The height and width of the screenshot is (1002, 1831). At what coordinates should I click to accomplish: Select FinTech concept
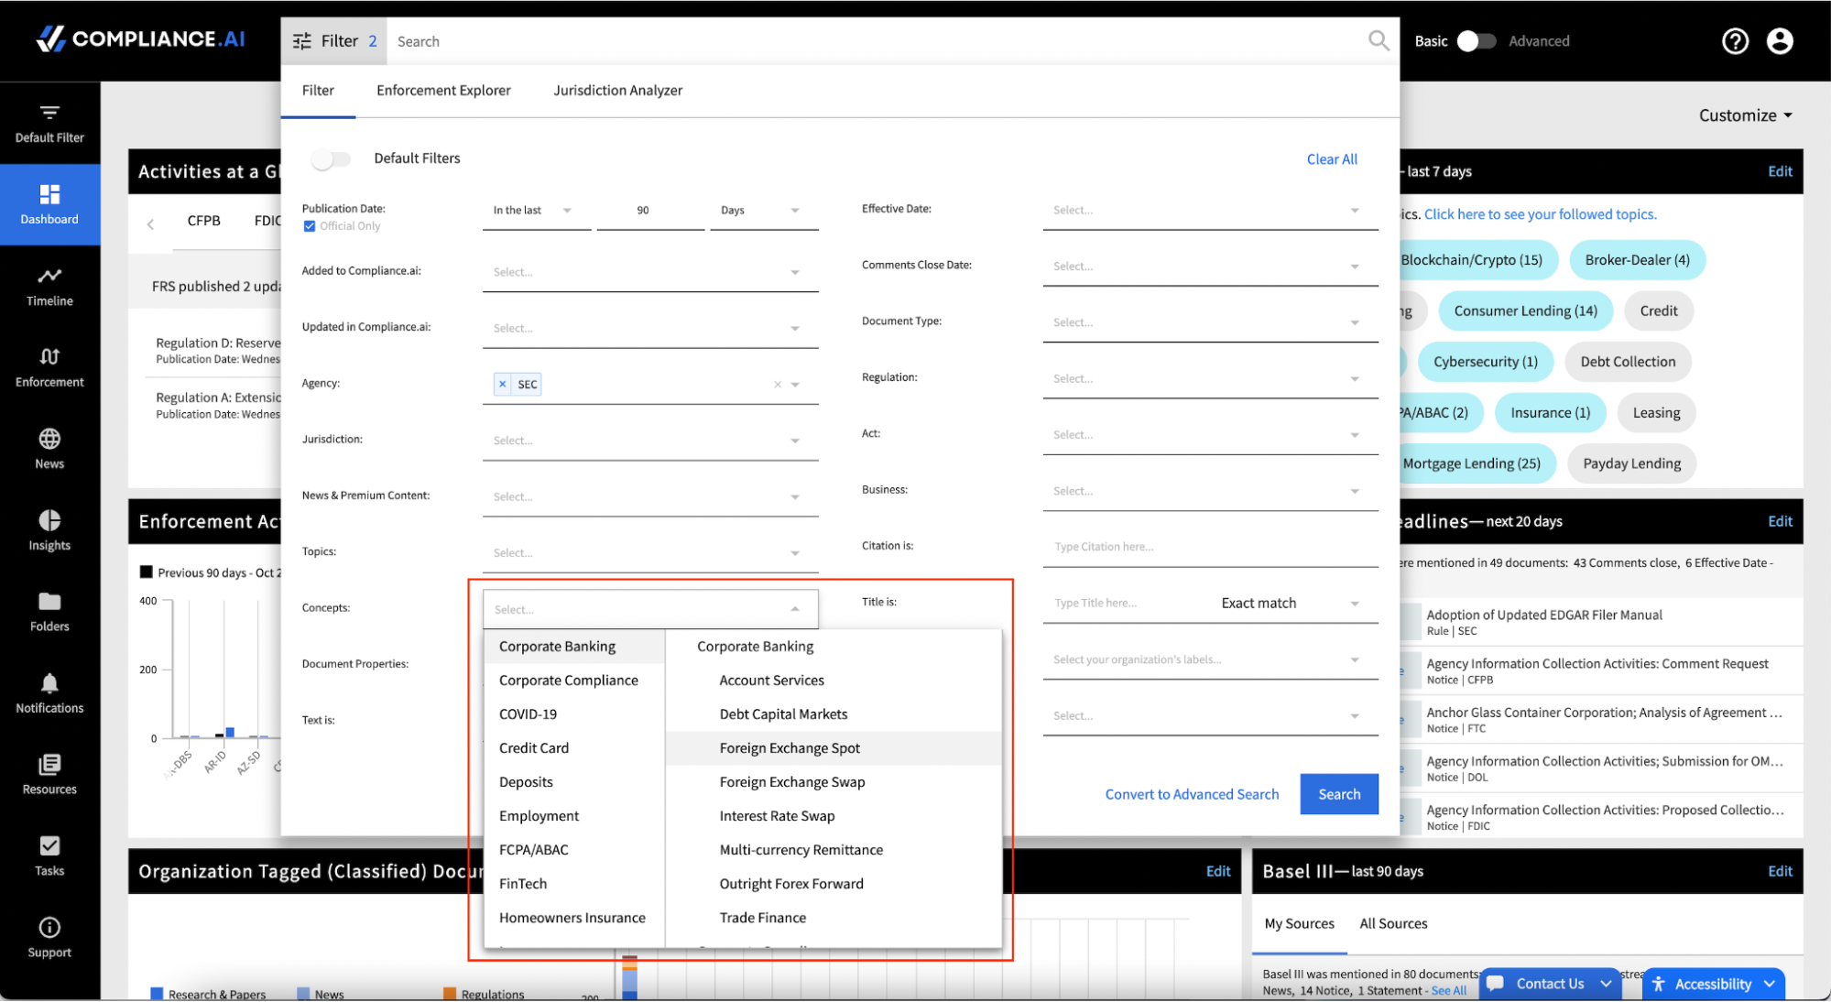574,884
